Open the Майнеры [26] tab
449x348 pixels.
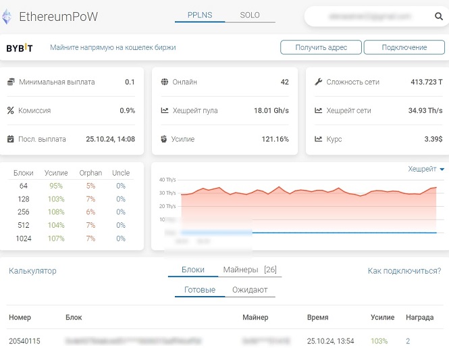click(250, 270)
